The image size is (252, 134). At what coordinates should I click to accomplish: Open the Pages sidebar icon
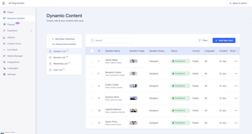pyautogui.click(x=4, y=12)
